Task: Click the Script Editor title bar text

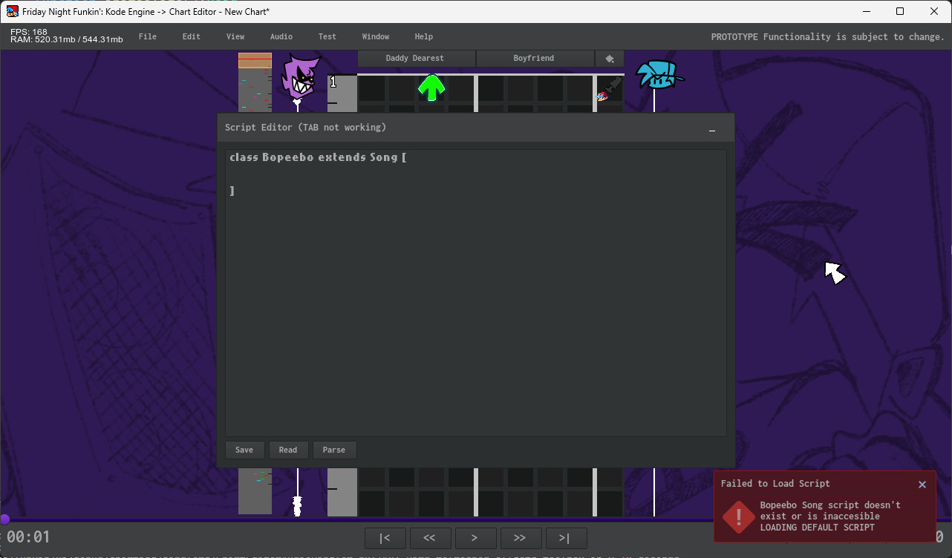Action: click(305, 128)
